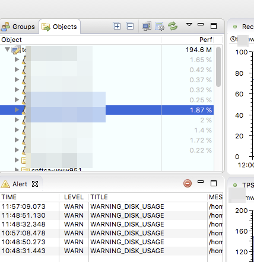Click the root server computer icon

(16, 50)
